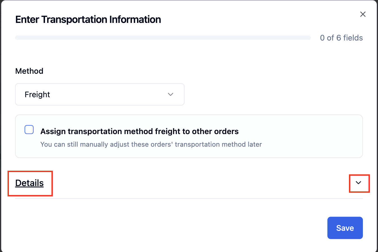Image resolution: width=378 pixels, height=252 pixels.
Task: Click the Method field label
Action: (29, 71)
